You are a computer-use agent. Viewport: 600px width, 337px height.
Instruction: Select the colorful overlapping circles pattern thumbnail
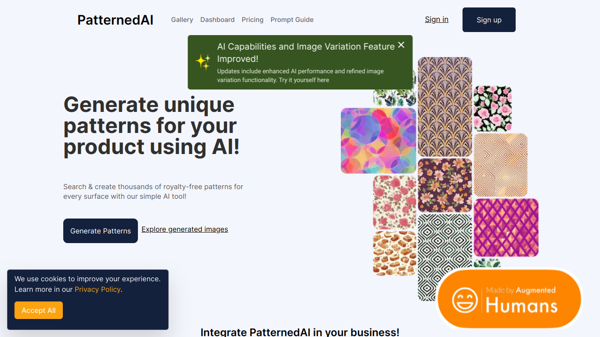(x=379, y=141)
